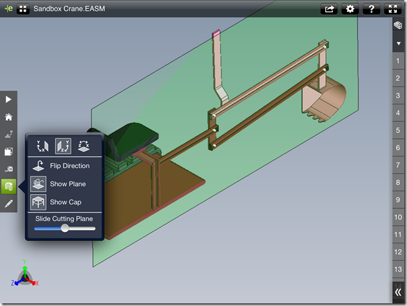Screen dimensions: 407x306
Task: Open the help question mark
Action: point(371,9)
